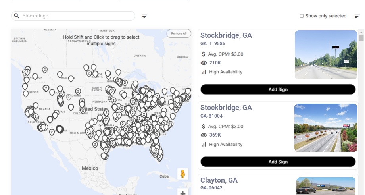
Task: Add Sign for GA-119585 listing
Action: tap(278, 89)
